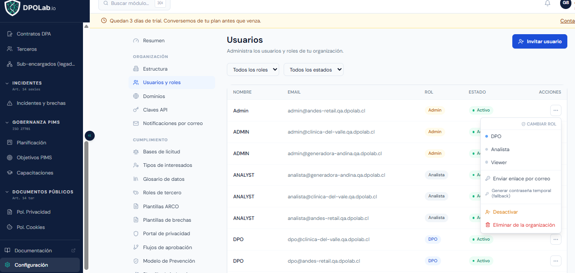Change role to DPO in menu
575x273 pixels.
tap(521, 136)
